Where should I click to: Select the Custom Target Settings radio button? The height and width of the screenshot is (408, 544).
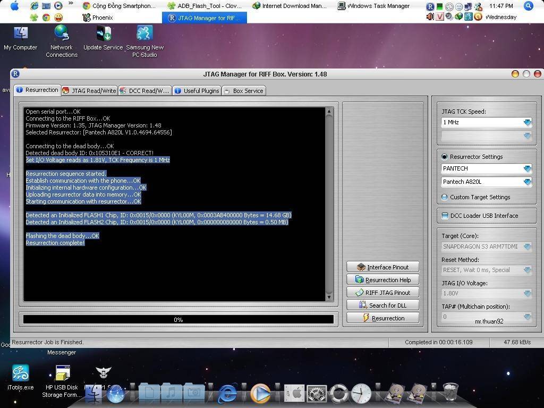click(x=445, y=197)
